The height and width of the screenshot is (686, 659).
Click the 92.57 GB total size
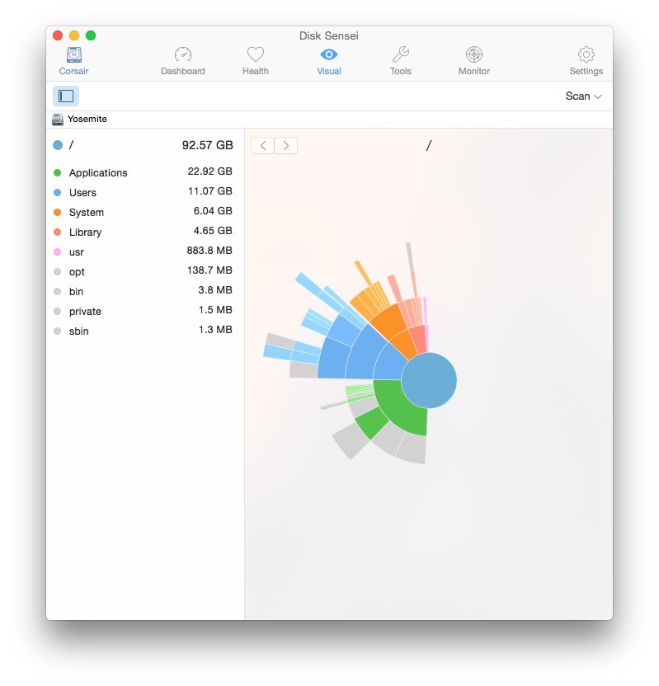click(207, 145)
